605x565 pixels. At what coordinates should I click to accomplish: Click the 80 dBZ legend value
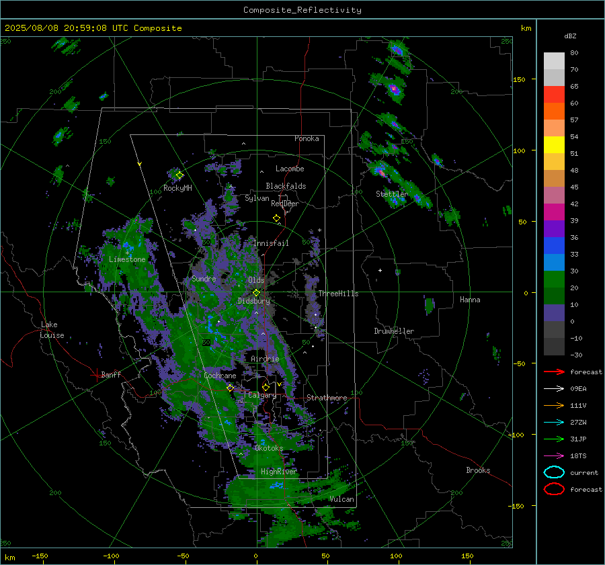click(x=574, y=53)
